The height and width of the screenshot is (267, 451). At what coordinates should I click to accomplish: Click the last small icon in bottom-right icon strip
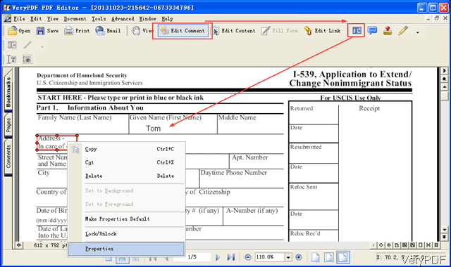[x=436, y=245]
